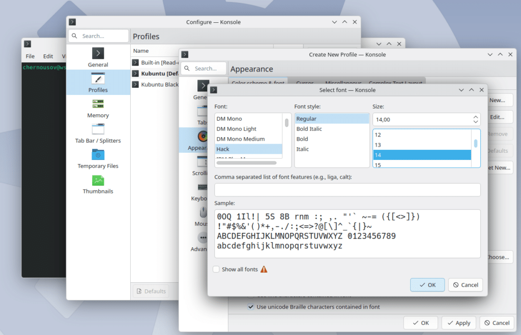This screenshot has height=335, width=521.
Task: Open Keyboard page in Create New Profile sidebar
Action: (x=199, y=191)
